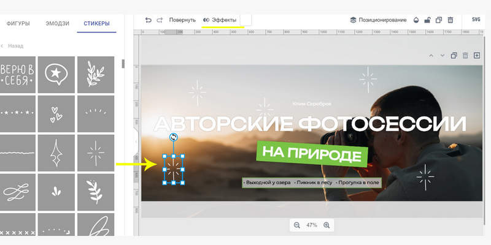Pick the row of X marks sticker
The height and width of the screenshot is (245, 491).
[18, 225]
